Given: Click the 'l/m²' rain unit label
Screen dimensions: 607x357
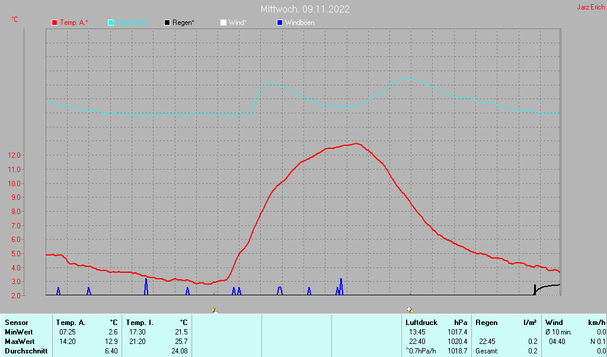Looking at the screenshot, I should click(531, 323).
